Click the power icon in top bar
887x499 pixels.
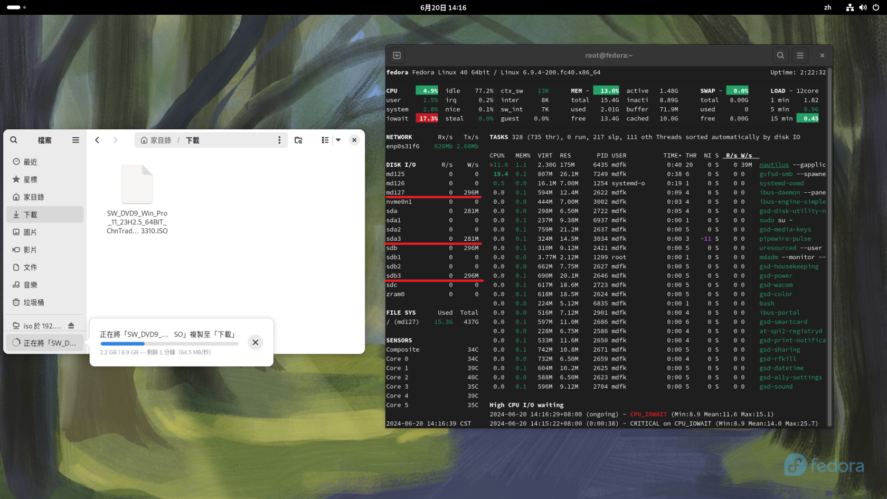tap(876, 7)
